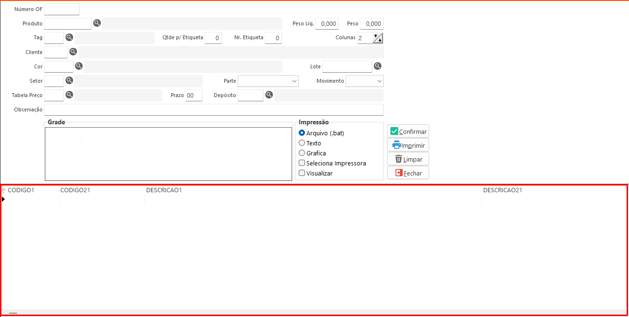Choose the Texto print option
The height and width of the screenshot is (317, 629).
[302, 143]
